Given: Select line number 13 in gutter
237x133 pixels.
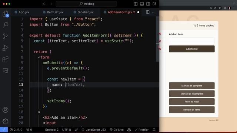Looking at the screenshot, I should (x=21, y=85).
